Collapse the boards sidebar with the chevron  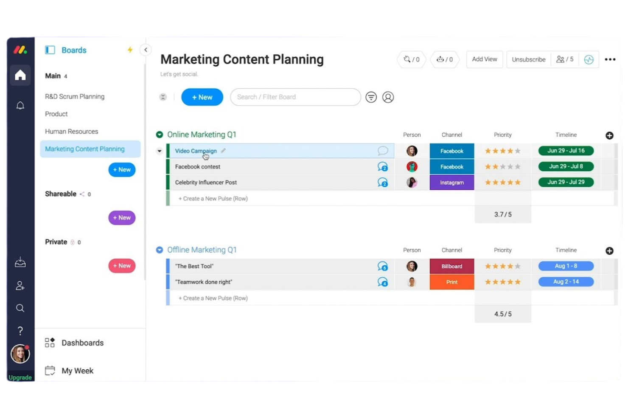point(146,50)
